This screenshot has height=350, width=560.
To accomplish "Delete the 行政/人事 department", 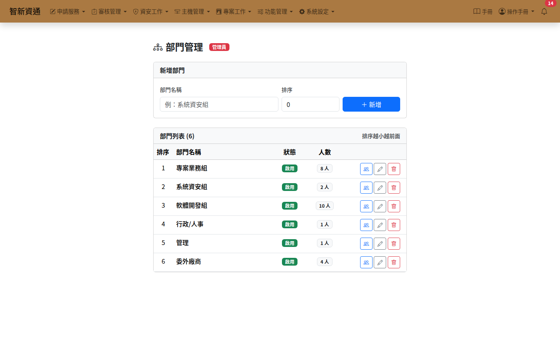I will [x=394, y=225].
